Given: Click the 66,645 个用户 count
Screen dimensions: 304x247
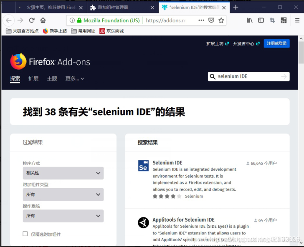Looking at the screenshot, I should coord(261,163).
